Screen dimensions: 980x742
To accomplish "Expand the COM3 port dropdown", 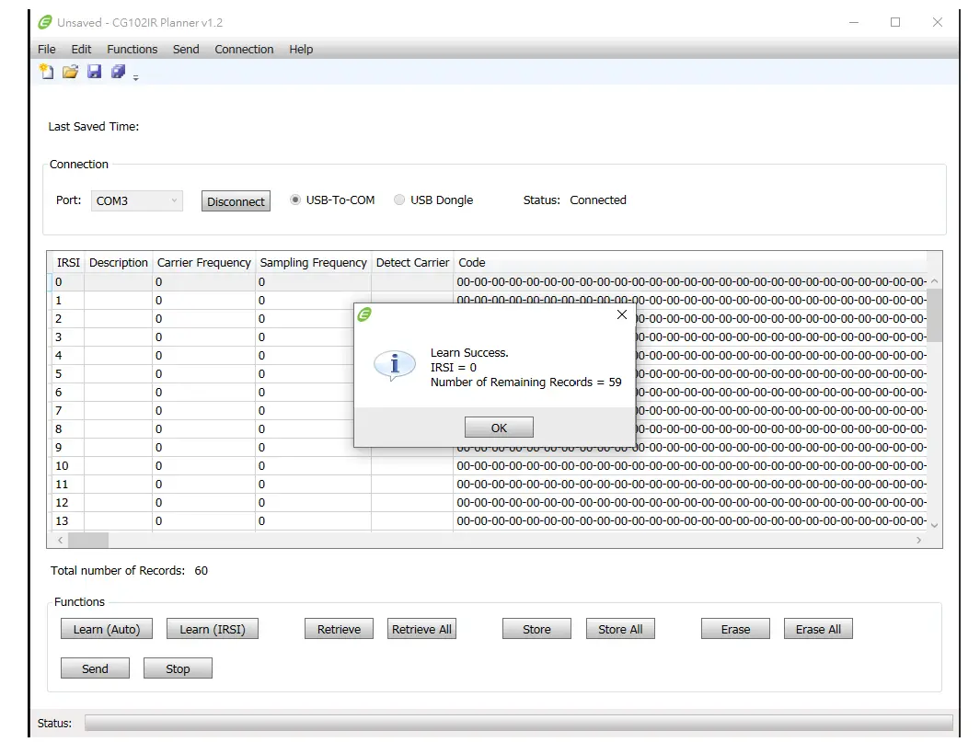I will coord(137,200).
